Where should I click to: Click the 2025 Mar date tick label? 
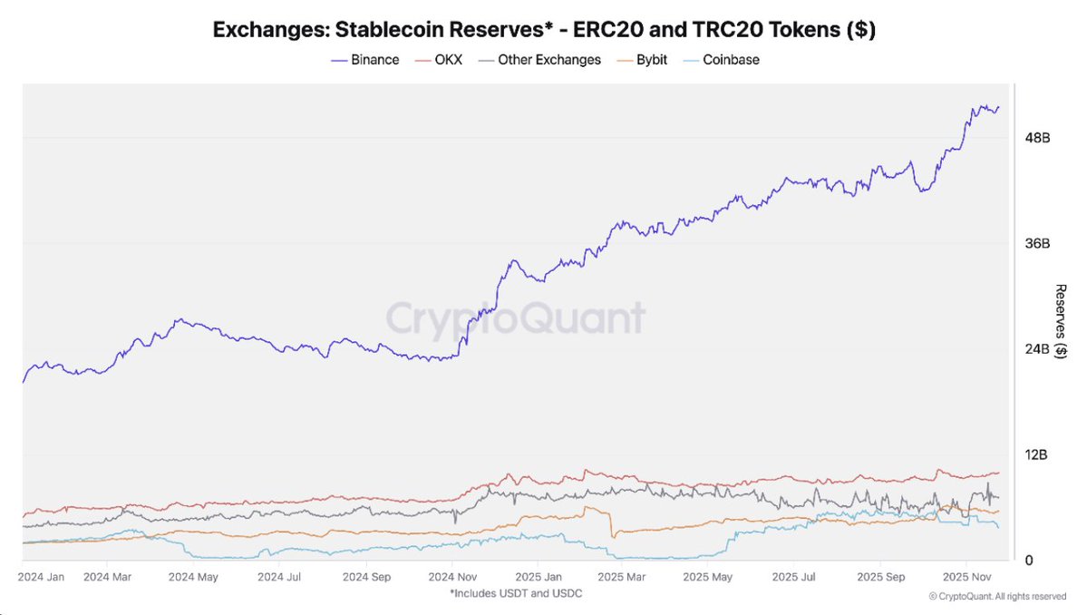(x=625, y=576)
